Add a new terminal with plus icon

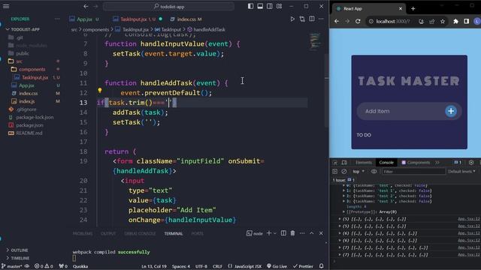[x=269, y=233]
